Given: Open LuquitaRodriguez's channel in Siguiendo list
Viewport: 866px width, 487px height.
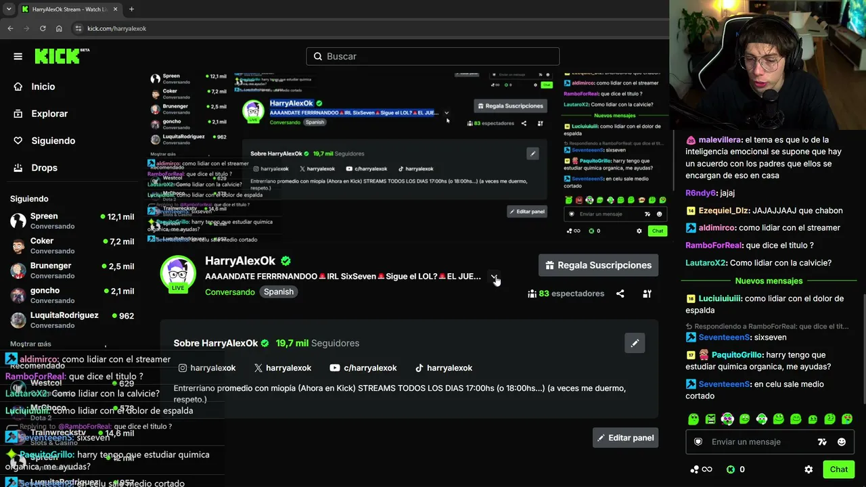Looking at the screenshot, I should pyautogui.click(x=72, y=320).
